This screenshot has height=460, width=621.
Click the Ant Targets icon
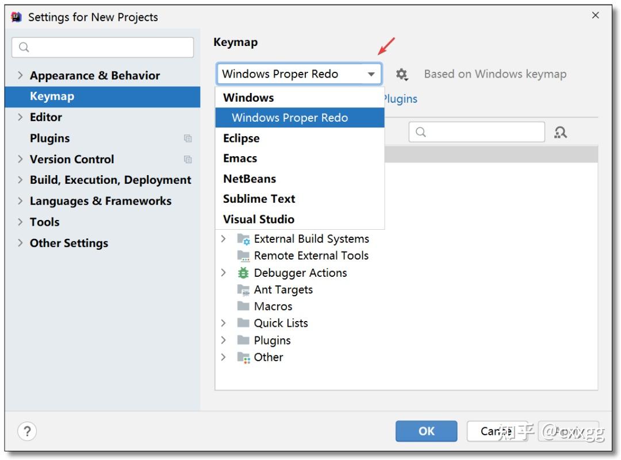click(244, 289)
